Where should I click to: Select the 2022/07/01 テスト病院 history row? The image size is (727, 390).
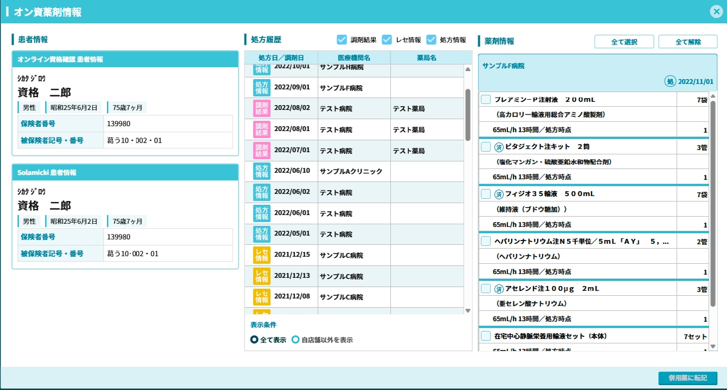coord(354,151)
